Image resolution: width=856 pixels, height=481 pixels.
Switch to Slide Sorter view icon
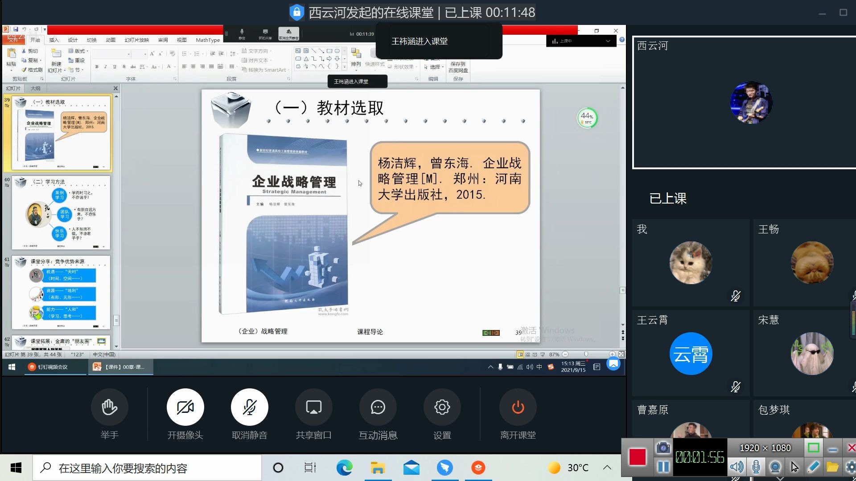[528, 355]
